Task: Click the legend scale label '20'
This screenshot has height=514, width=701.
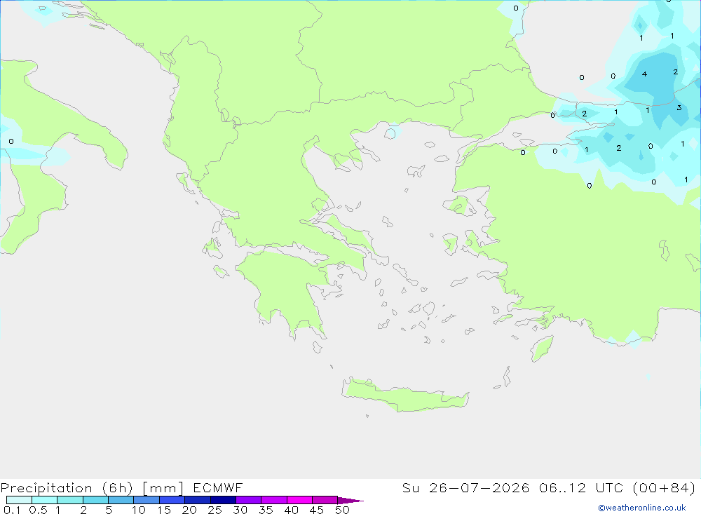Action: click(189, 510)
